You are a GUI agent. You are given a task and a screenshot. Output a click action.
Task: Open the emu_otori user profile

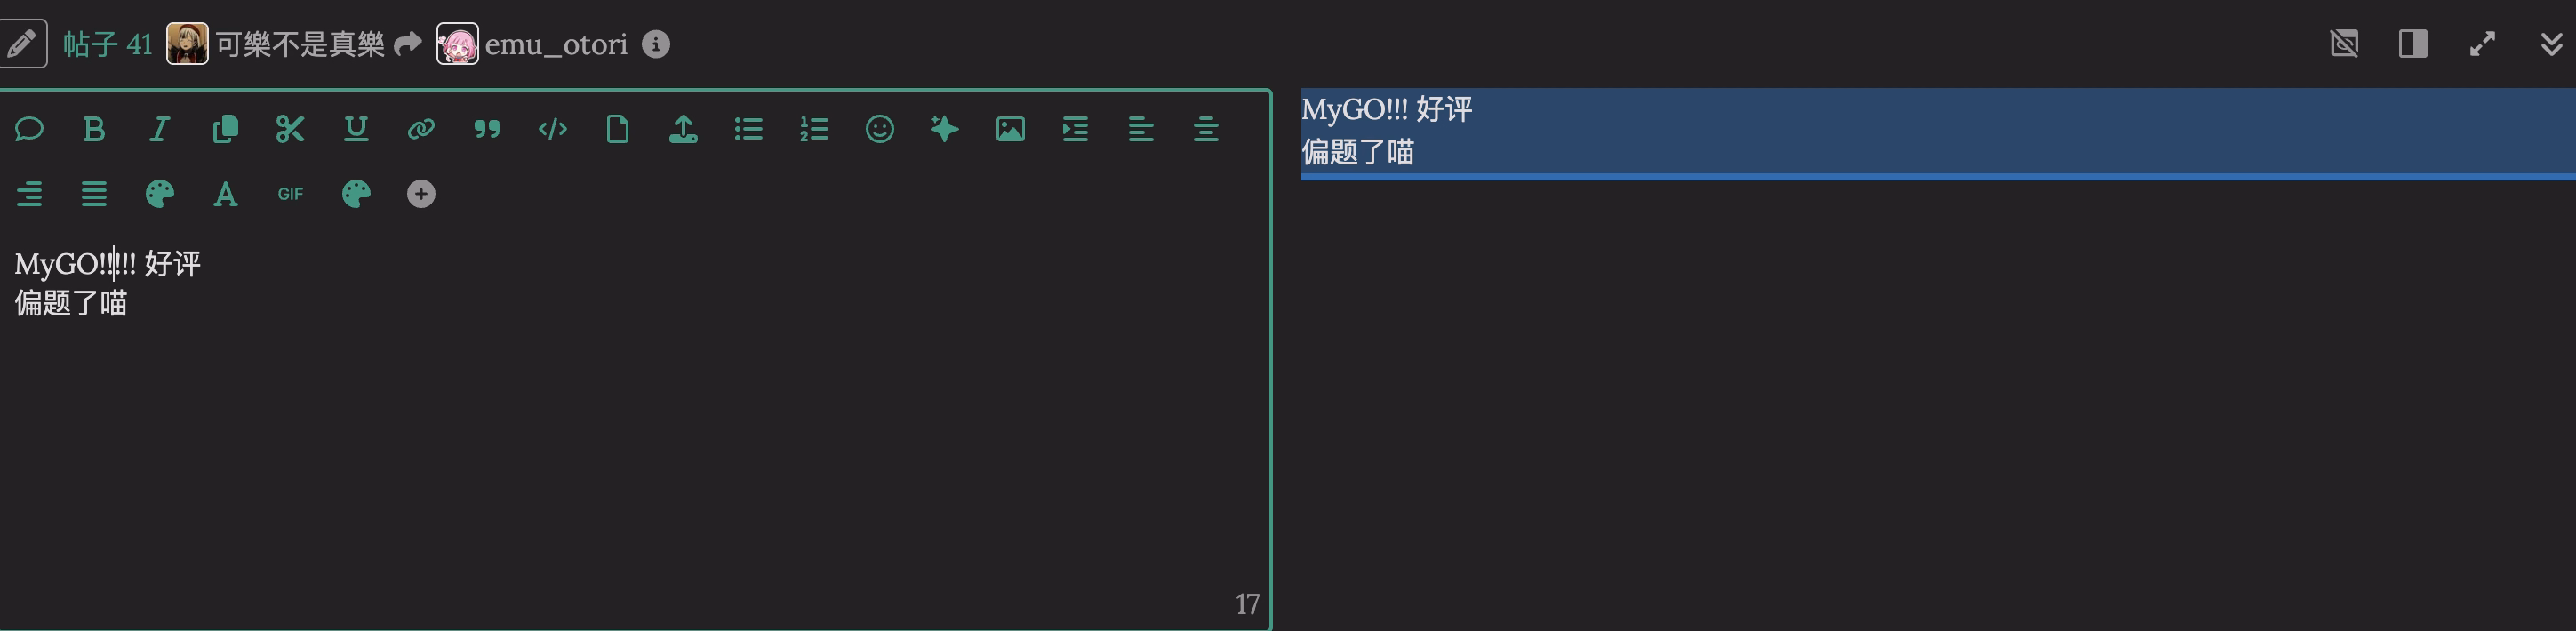pos(556,44)
